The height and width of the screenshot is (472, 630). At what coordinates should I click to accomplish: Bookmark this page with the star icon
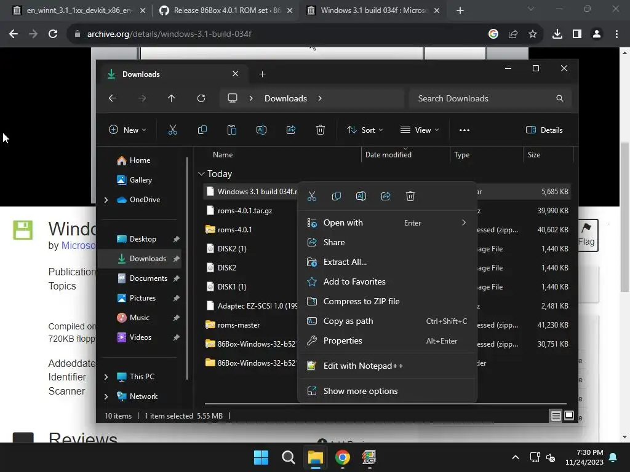point(533,34)
